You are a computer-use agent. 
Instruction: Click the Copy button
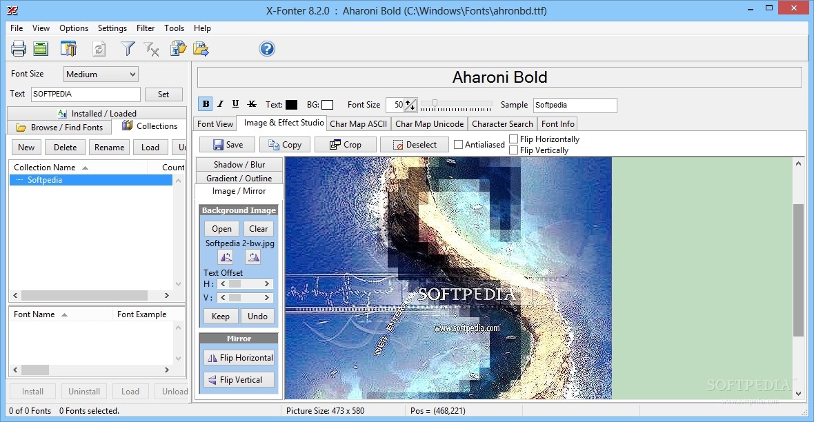coord(284,145)
